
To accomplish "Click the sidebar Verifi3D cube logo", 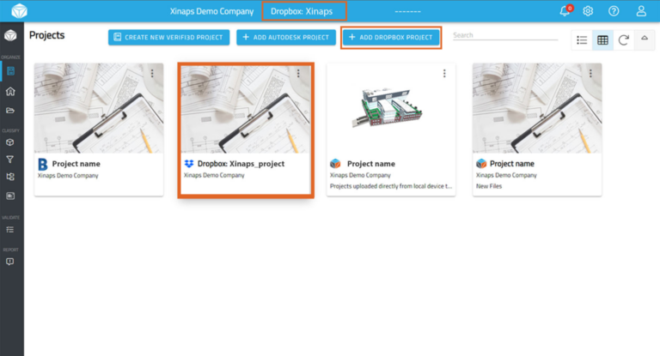I will point(10,35).
